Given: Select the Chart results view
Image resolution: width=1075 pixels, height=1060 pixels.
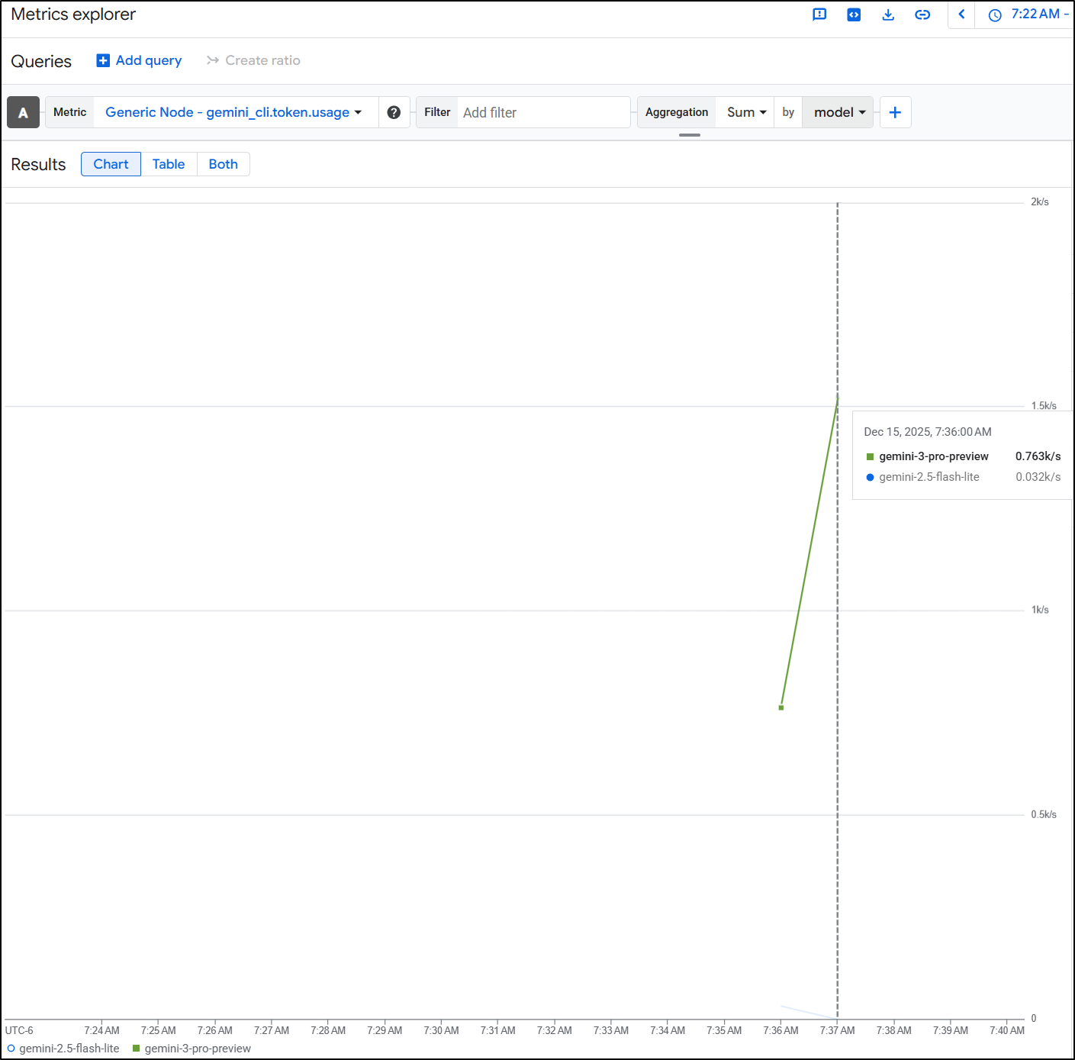Looking at the screenshot, I should point(111,164).
